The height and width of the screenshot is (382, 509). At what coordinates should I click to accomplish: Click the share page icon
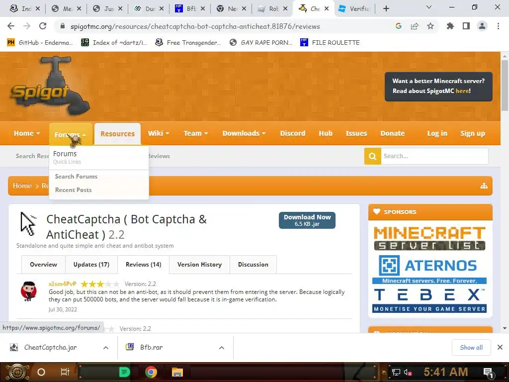click(415, 26)
